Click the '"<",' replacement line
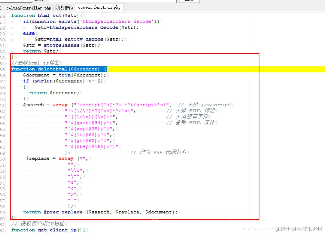This screenshot has width=325, height=234. (x=73, y=188)
